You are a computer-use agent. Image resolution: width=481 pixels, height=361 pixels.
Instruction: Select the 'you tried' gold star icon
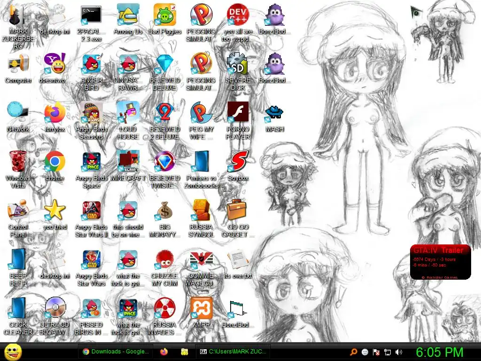(54, 211)
